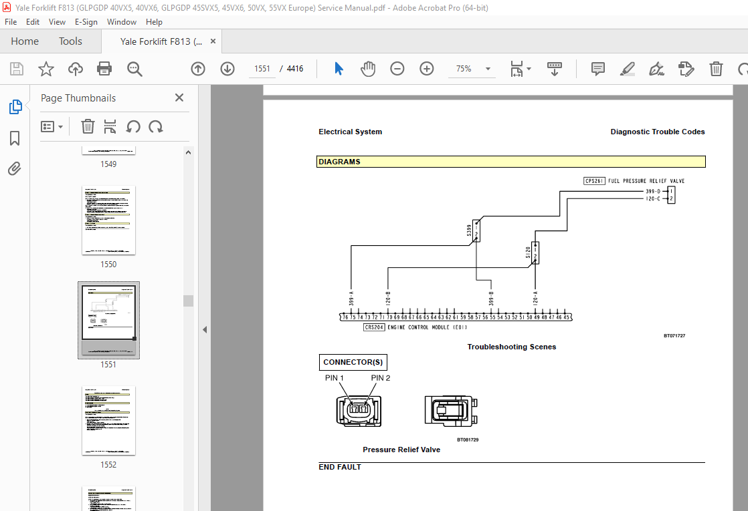This screenshot has width=748, height=511.
Task: Click the fit page width icon
Action: click(517, 69)
